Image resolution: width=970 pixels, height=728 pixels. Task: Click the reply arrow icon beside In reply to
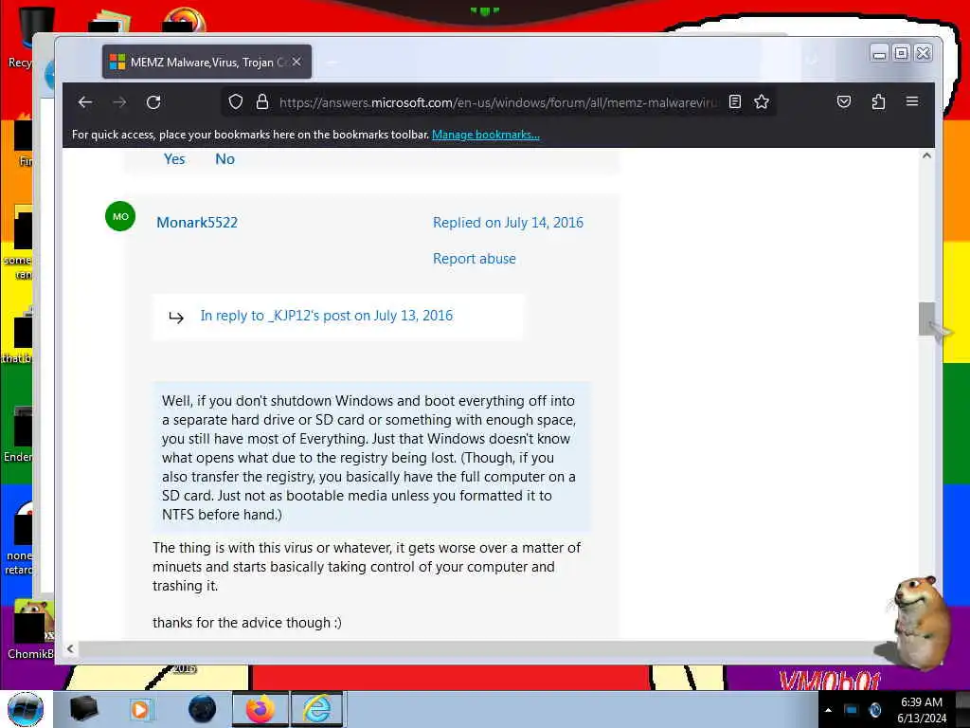click(x=176, y=318)
